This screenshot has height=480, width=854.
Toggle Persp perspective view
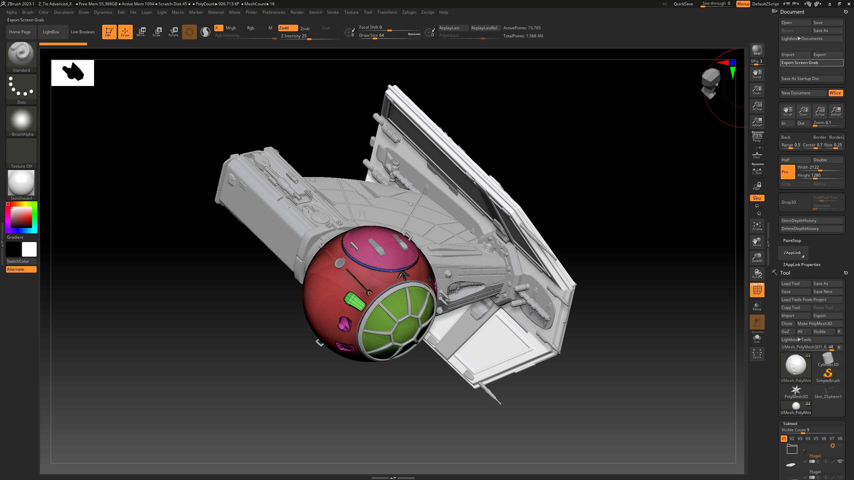[x=757, y=137]
